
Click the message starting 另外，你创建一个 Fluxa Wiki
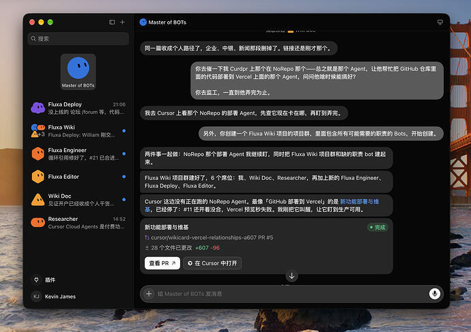(321, 134)
